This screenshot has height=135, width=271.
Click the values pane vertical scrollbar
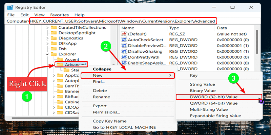tap(257, 41)
